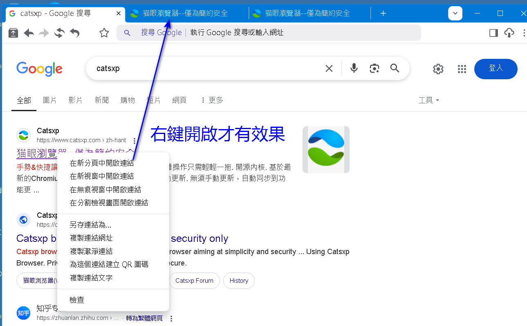Choose 為這個連結建立 QR 圖碼
This screenshot has height=326, width=527.
(x=113, y=265)
